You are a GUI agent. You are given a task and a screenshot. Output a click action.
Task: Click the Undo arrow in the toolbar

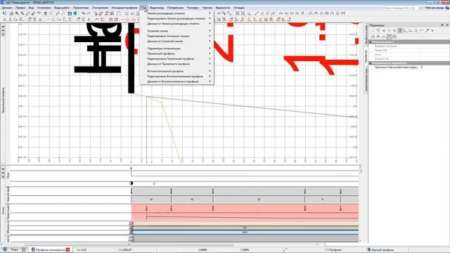83,13
